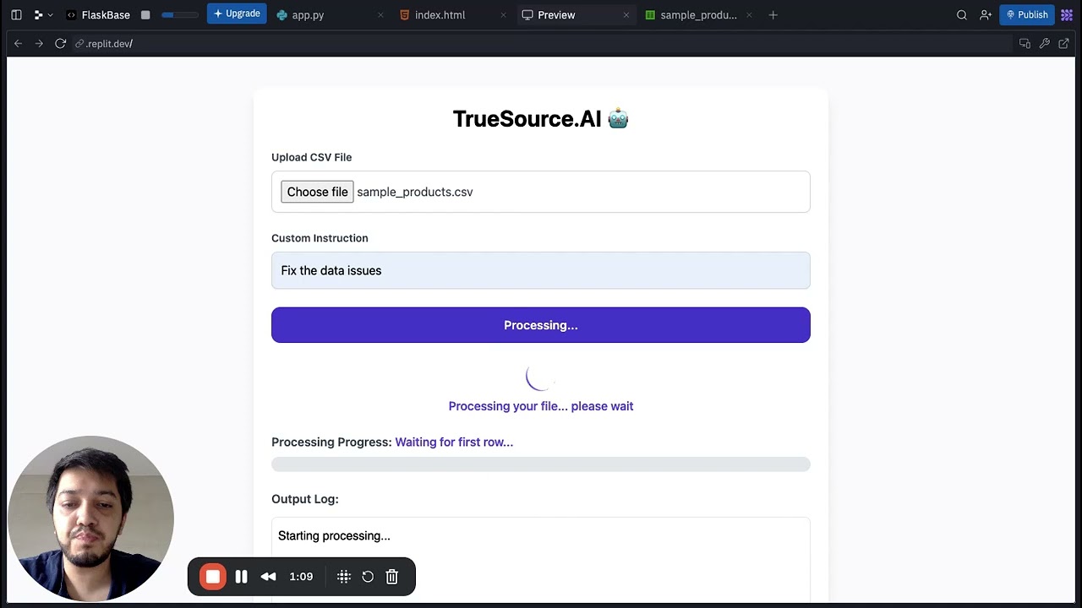Click the Publish button
Screen dimensions: 1082x608
tap(1027, 14)
